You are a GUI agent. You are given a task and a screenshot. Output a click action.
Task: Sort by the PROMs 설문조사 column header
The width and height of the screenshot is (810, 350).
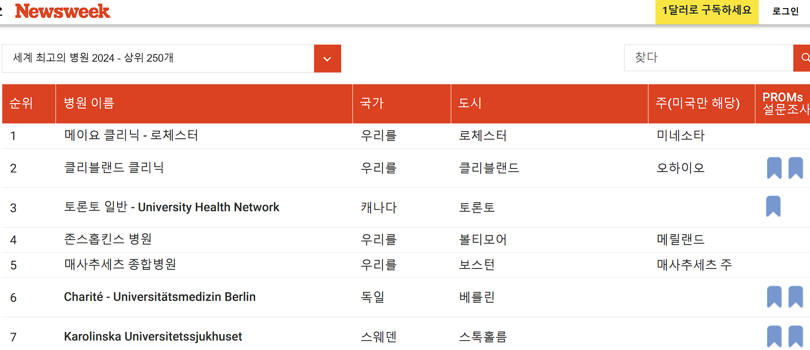point(783,104)
